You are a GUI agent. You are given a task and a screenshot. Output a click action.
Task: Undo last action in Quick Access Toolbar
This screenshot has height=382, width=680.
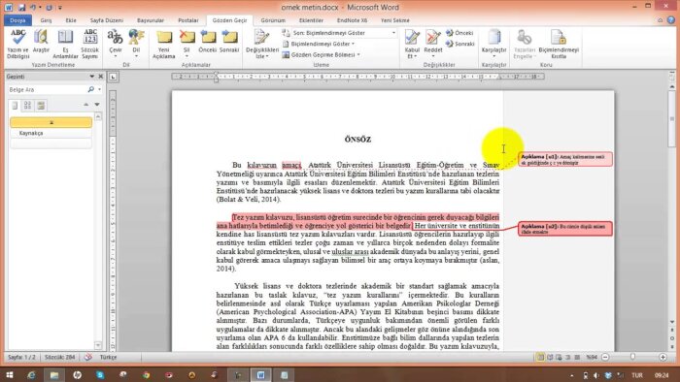pos(33,8)
